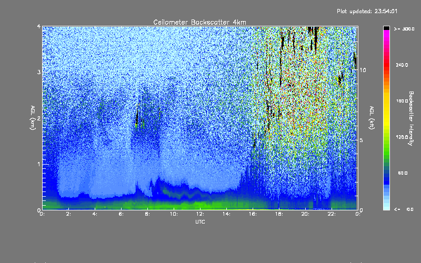Click the "240.0" colorbar label
The width and height of the screenshot is (421, 263).
coord(402,65)
